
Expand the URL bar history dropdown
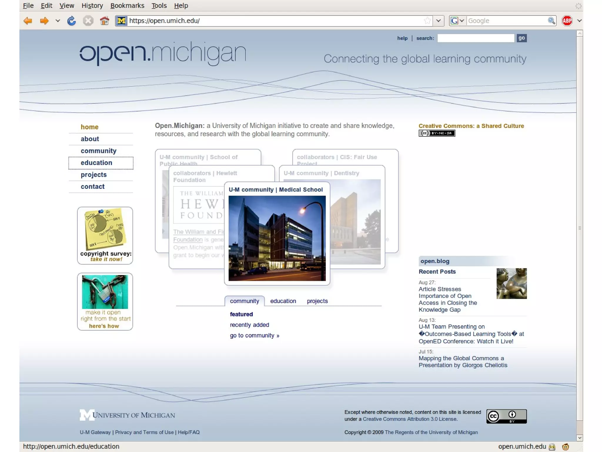[x=438, y=21]
